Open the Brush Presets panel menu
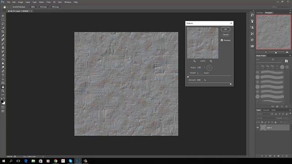292x164 pixels. [x=290, y=56]
